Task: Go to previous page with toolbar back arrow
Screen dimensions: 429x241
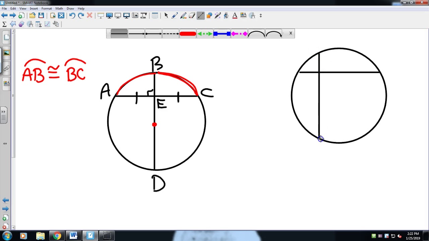Action: coord(4,15)
